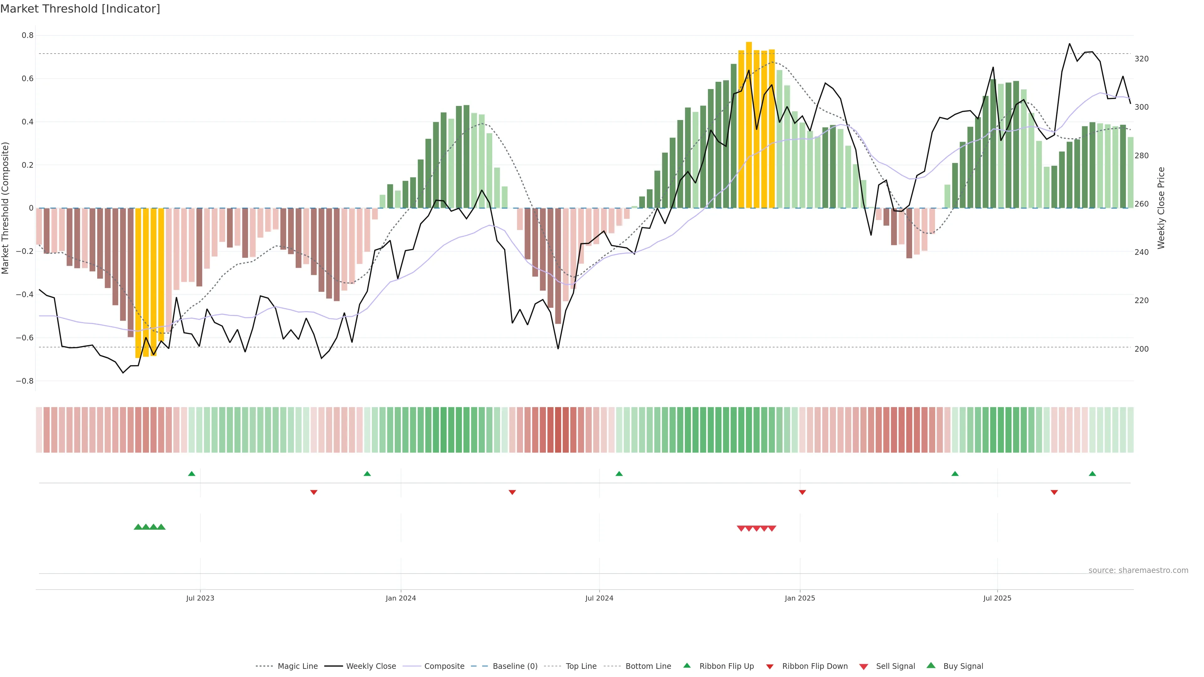The image size is (1204, 677).
Task: Click the last red sell signal triangle
Action: click(772, 528)
